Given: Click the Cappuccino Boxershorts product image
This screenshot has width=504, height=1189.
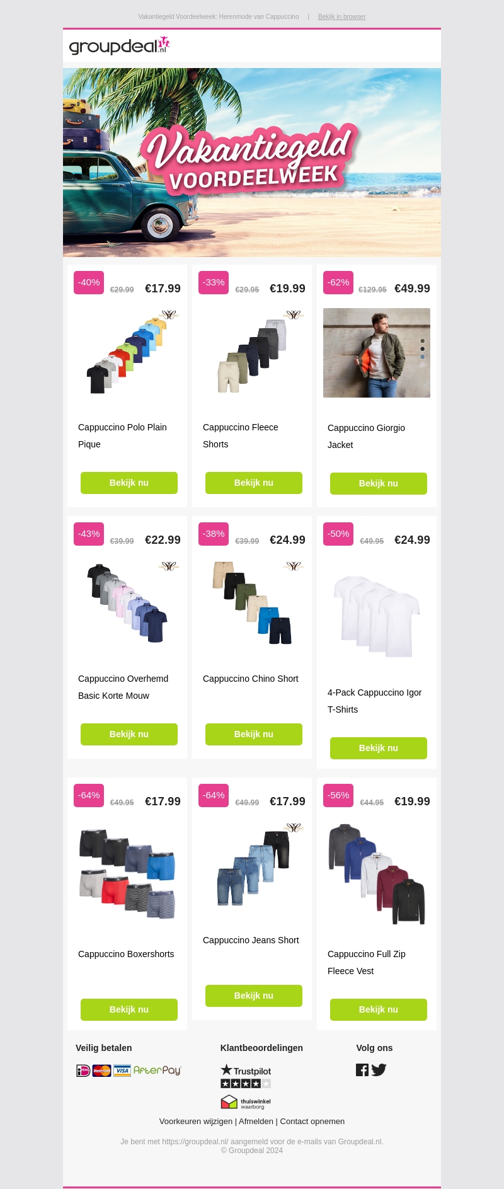Looking at the screenshot, I should [x=129, y=875].
